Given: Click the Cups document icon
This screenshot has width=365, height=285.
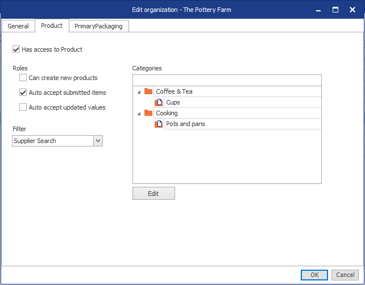Looking at the screenshot, I should pyautogui.click(x=159, y=102).
